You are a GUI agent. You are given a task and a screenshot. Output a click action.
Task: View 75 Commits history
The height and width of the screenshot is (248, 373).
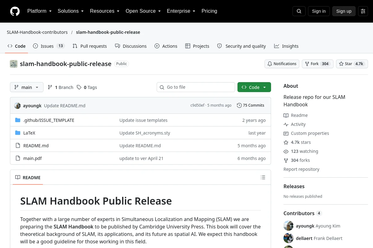point(251,105)
